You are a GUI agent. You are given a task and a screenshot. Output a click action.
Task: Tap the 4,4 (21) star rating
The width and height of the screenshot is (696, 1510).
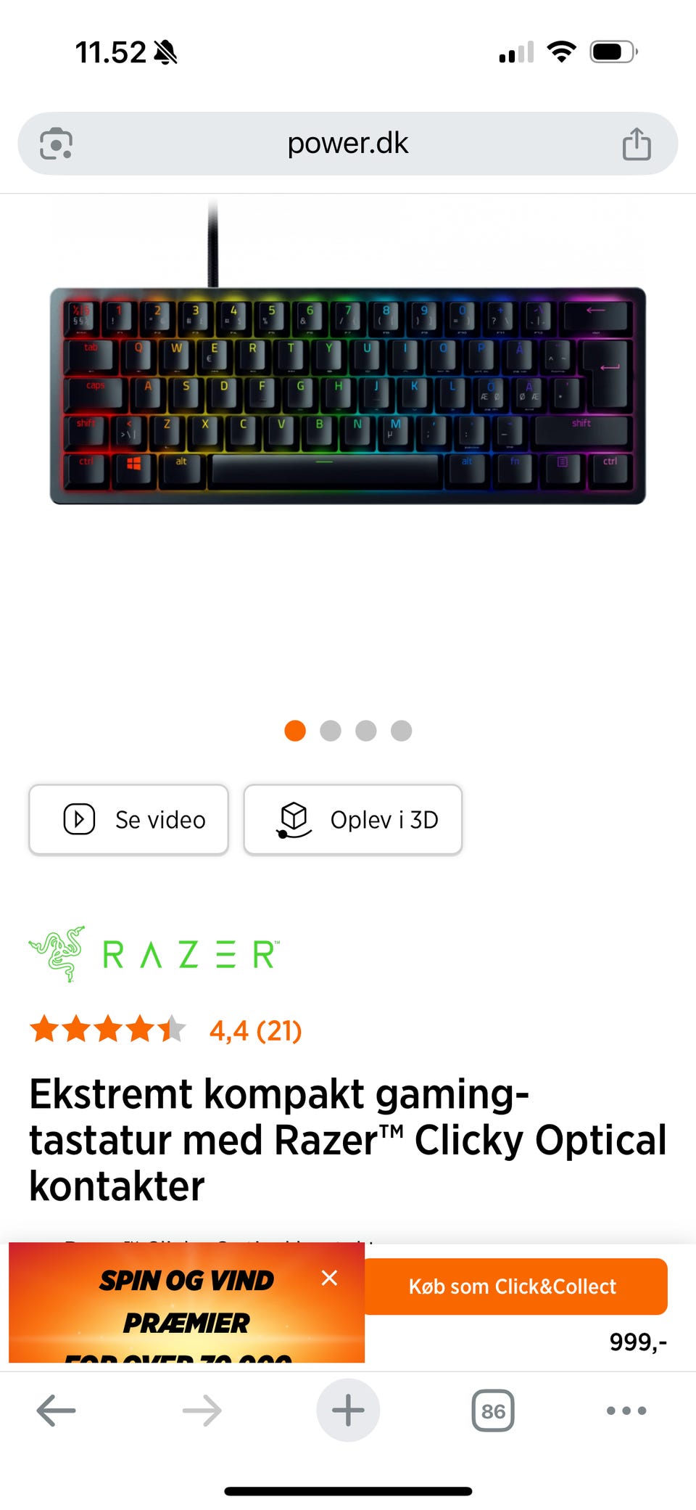pyautogui.click(x=166, y=1030)
